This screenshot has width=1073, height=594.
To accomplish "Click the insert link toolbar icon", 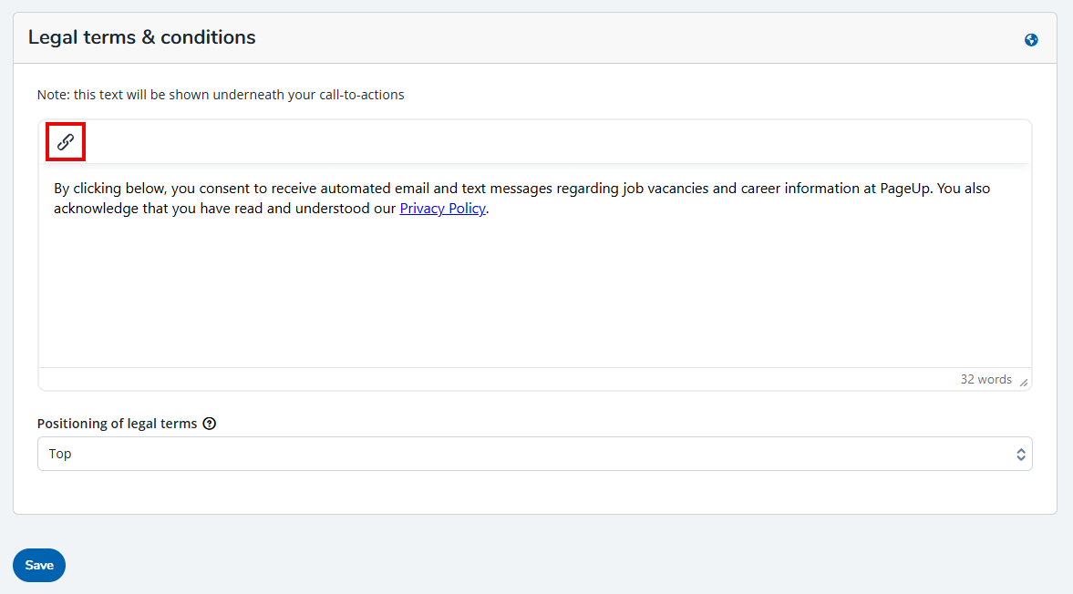I will (x=66, y=142).
